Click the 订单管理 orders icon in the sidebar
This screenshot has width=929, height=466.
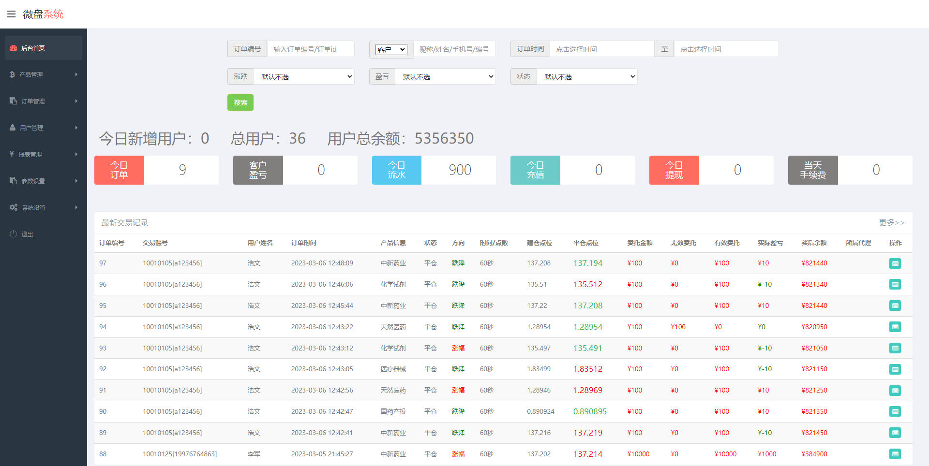(12, 101)
